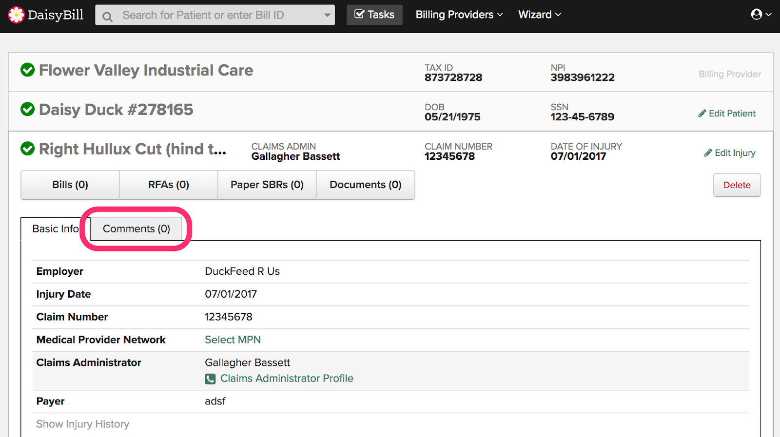Click the search magnifier icon
Viewport: 780px width, 437px height.
pos(107,17)
